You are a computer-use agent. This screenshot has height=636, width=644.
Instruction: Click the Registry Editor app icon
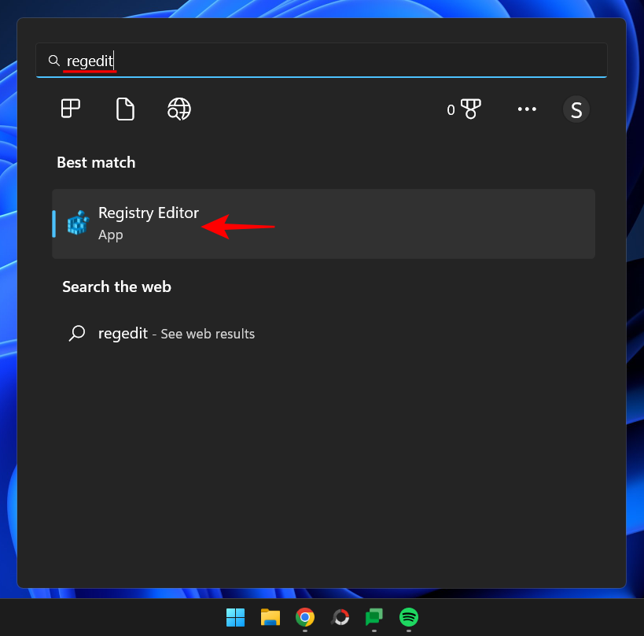coord(77,223)
